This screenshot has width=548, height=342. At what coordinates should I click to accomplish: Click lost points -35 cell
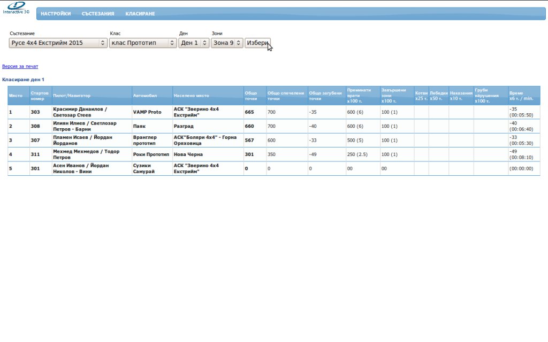point(327,112)
